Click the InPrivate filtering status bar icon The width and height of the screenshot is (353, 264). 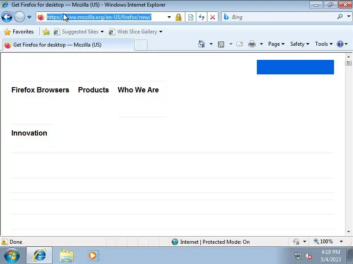point(296,242)
